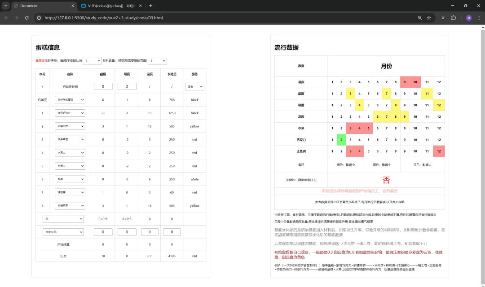The width and height of the screenshot is (485, 287).
Task: Click the yellow month 11 cell in 甜度 row
Action: (x=427, y=94)
